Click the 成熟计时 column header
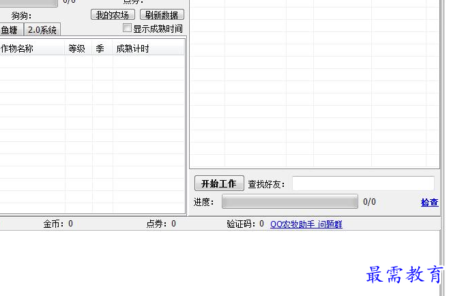 click(148, 48)
